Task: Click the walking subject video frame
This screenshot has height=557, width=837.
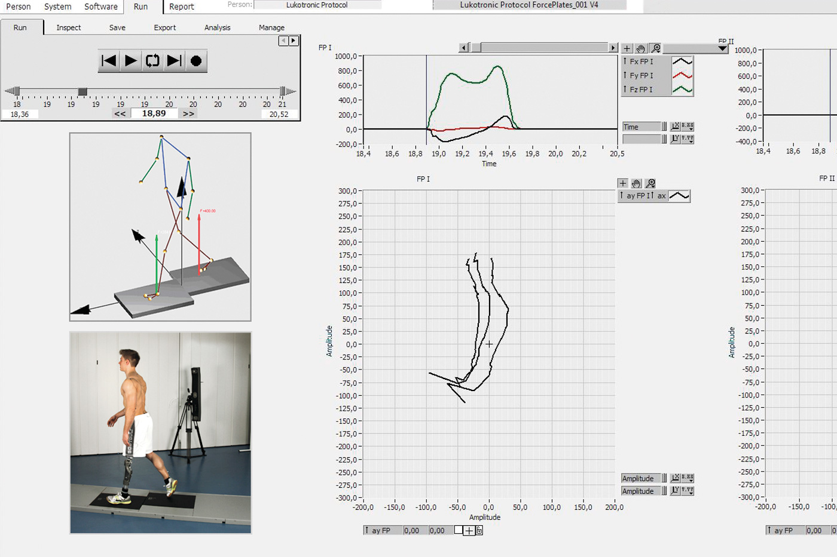Action: pos(160,433)
